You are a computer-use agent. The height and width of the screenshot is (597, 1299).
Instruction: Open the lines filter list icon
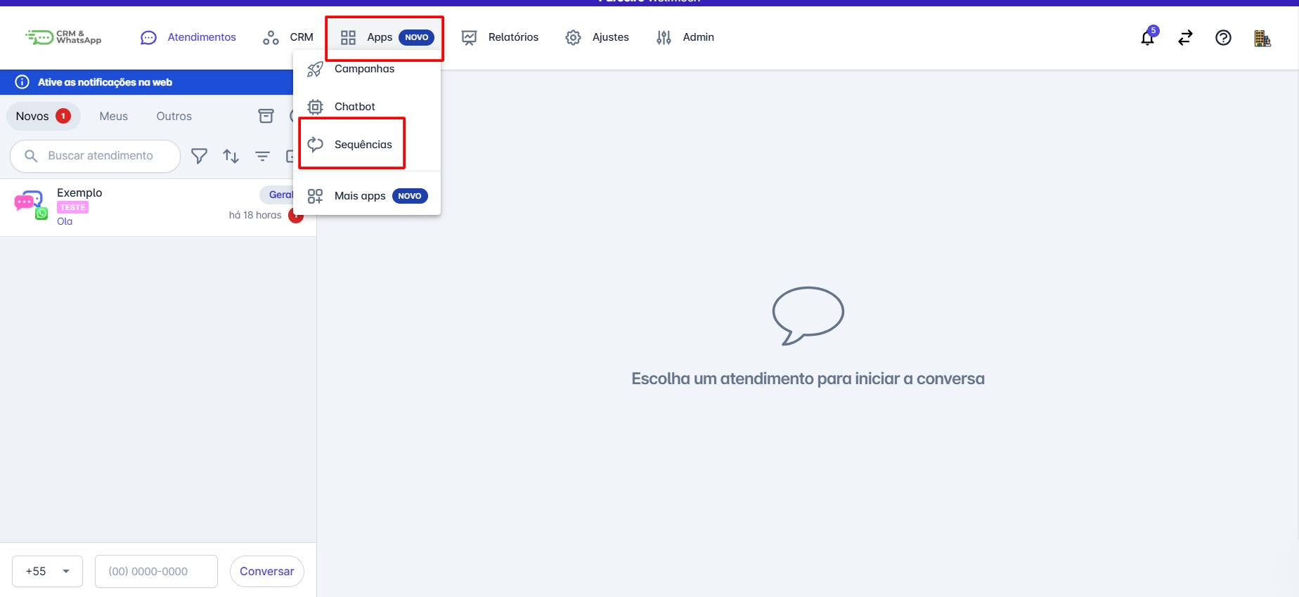[x=262, y=156]
